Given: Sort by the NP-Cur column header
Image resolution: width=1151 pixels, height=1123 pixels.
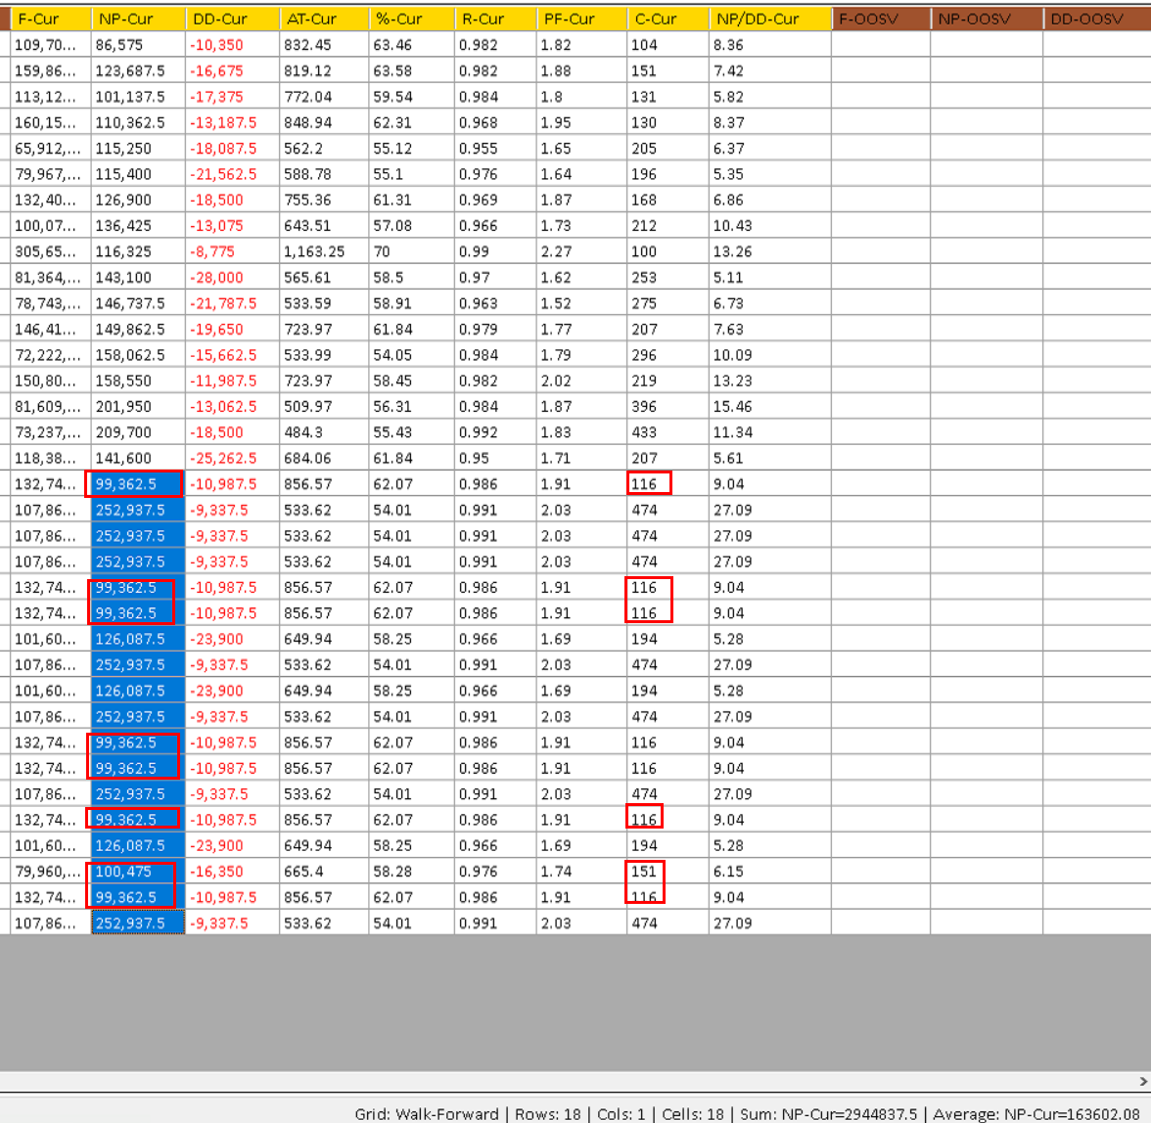Looking at the screenshot, I should pos(138,19).
